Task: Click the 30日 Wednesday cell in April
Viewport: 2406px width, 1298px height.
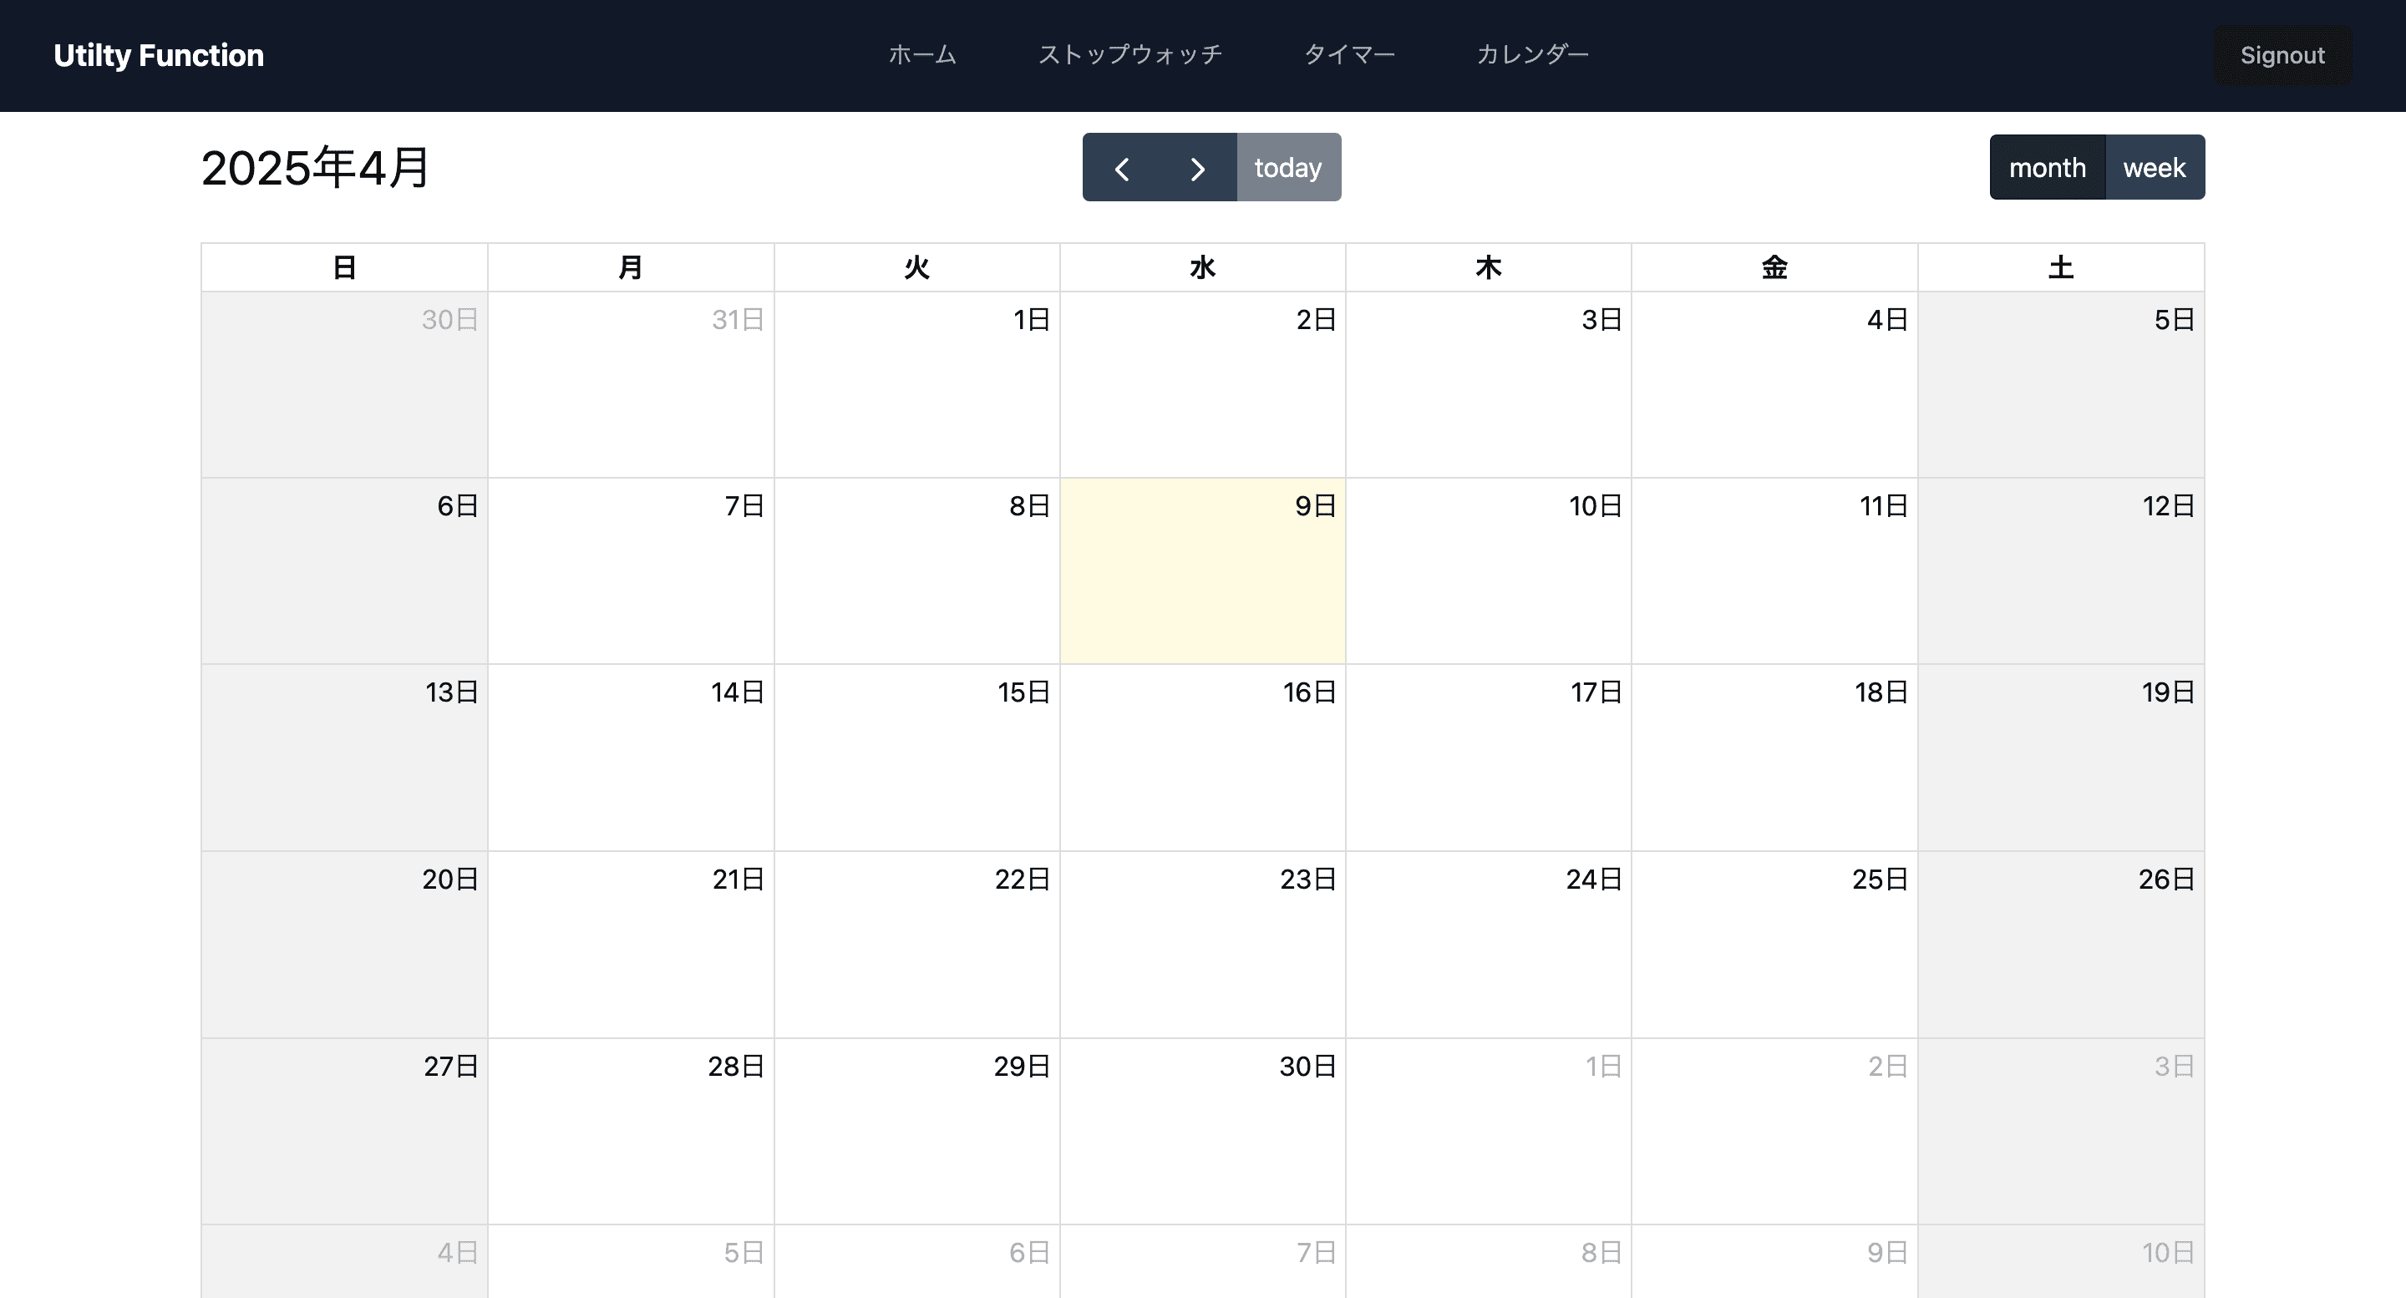Action: pyautogui.click(x=1203, y=1131)
